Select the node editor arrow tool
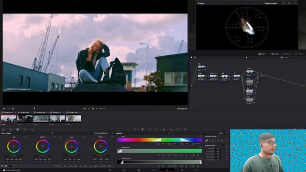The width and height of the screenshot is (306, 172). pos(192,57)
